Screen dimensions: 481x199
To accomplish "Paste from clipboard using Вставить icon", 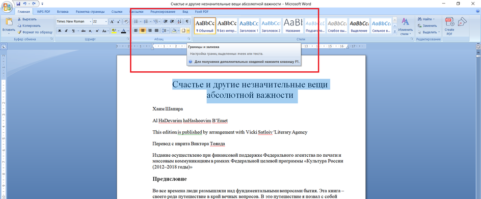I will (9, 22).
